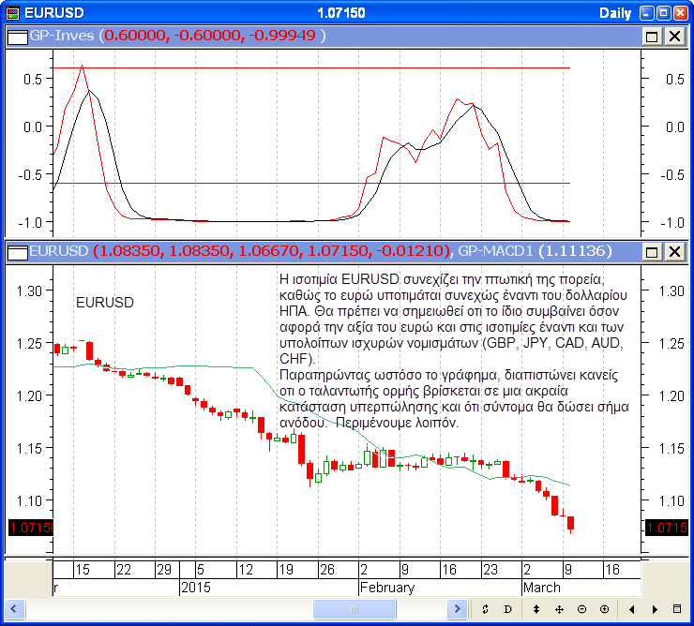Click the four-way move arrows icon

point(559,610)
